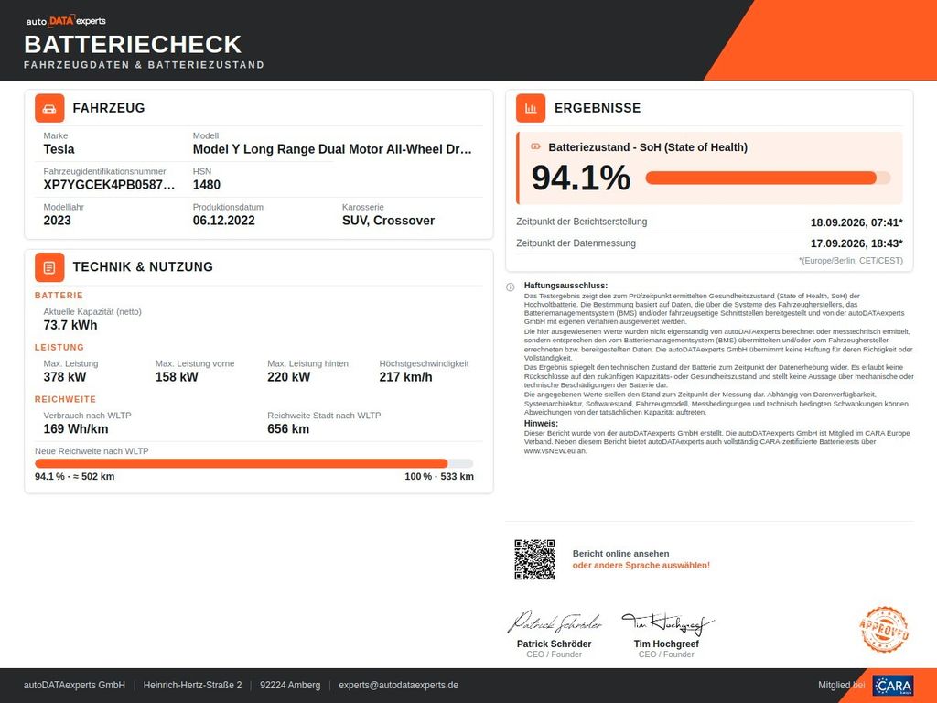The image size is (937, 703).
Task: Click the Neue Reichweite nach WLTP range bar
Action: [x=254, y=463]
